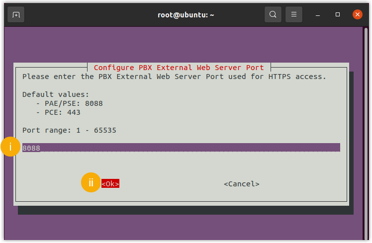Image resolution: width=372 pixels, height=243 pixels.
Task: Click the Port range: 1 - 65535 text
Action: click(x=69, y=130)
